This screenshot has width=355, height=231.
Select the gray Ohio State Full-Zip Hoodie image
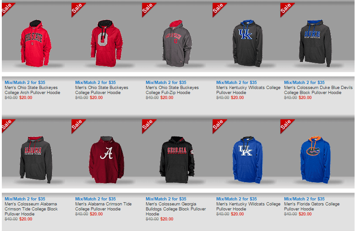177,43
